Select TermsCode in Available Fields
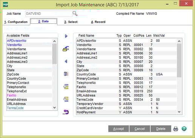The width and height of the screenshot is (195, 138). 29,108
